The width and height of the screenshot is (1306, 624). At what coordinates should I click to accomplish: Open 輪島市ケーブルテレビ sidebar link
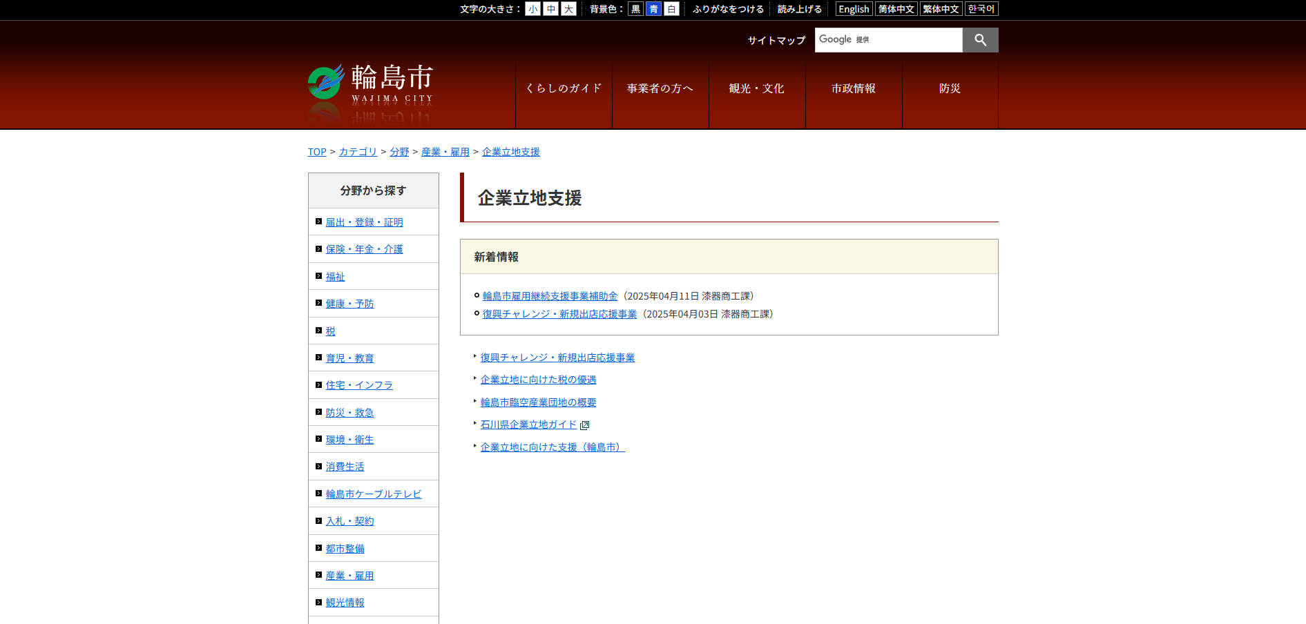pos(374,494)
